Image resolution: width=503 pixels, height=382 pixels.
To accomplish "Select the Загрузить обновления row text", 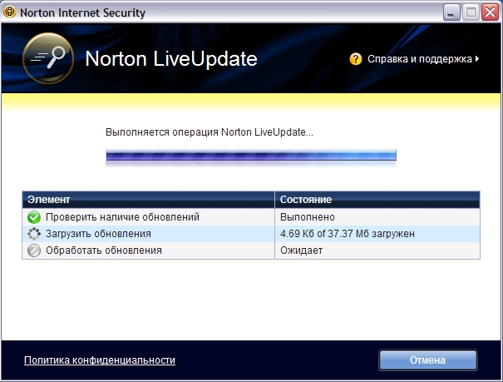I will click(98, 234).
